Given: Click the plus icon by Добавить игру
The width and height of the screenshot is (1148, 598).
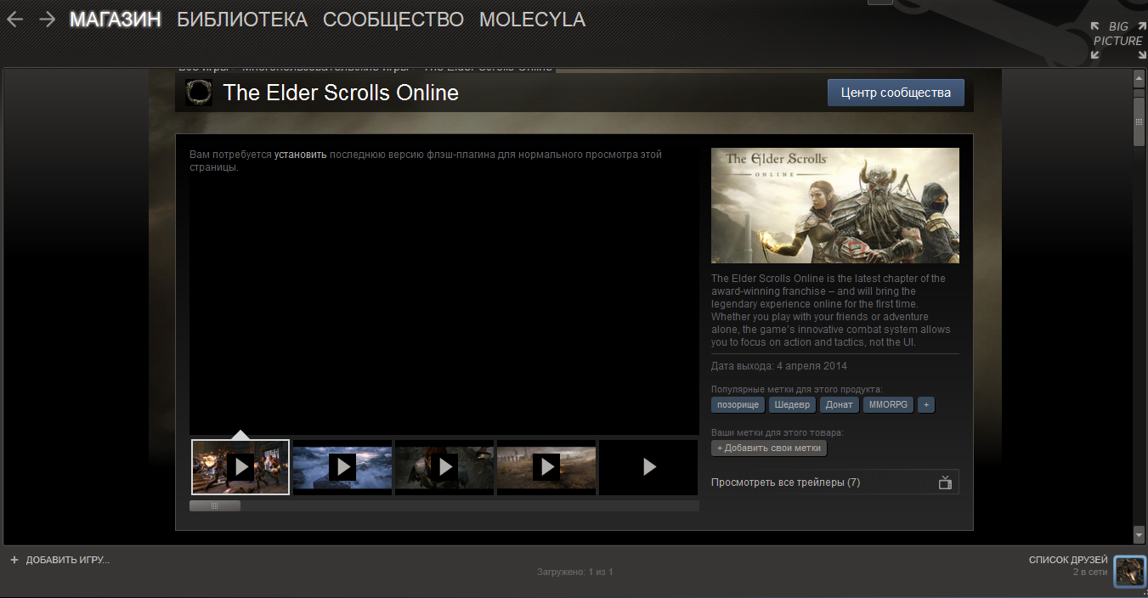Looking at the screenshot, I should 14,560.
